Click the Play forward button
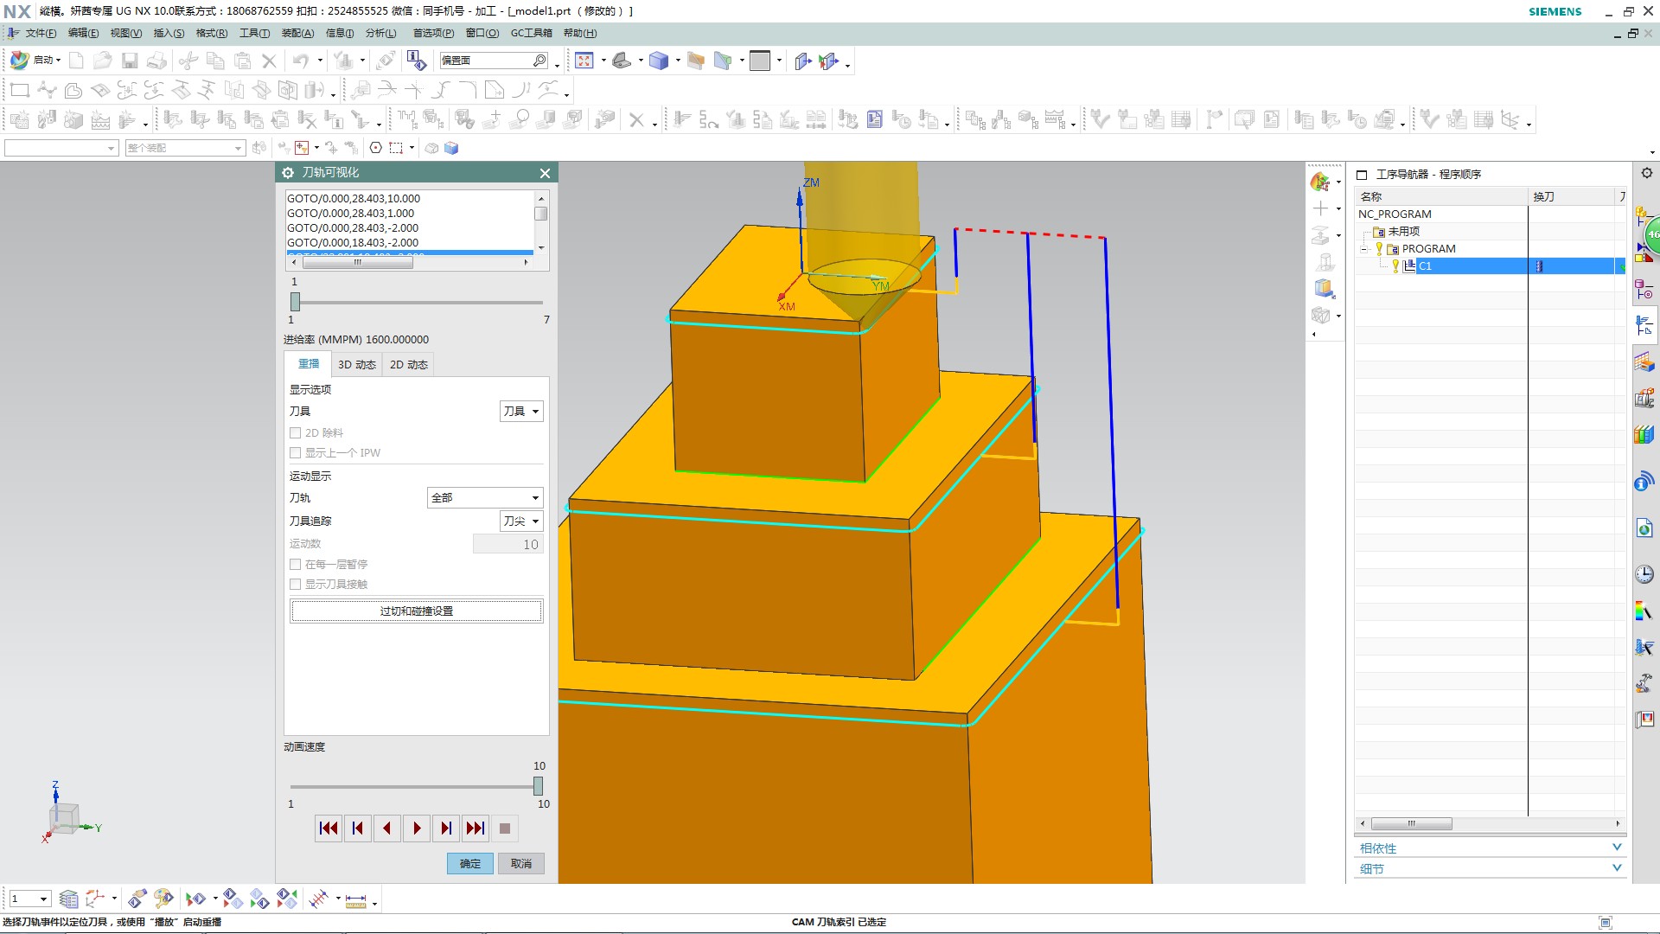 [x=417, y=828]
